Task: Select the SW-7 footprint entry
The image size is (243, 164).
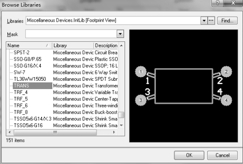Action: [19, 72]
